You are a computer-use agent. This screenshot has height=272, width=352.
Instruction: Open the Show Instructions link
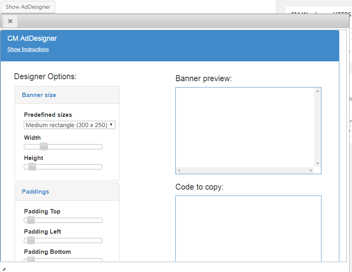[28, 49]
